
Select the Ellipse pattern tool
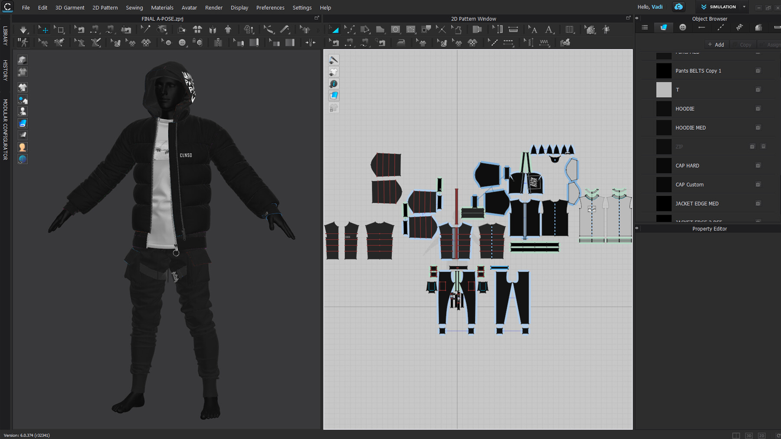[x=395, y=29]
